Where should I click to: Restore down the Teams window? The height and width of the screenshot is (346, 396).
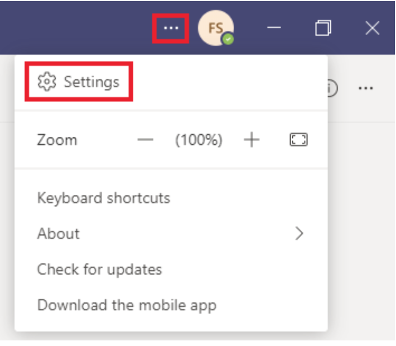pos(323,28)
